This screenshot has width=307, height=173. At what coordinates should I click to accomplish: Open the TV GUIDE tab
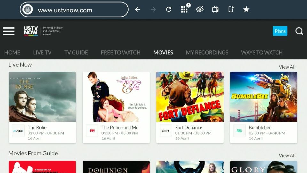pos(76,52)
